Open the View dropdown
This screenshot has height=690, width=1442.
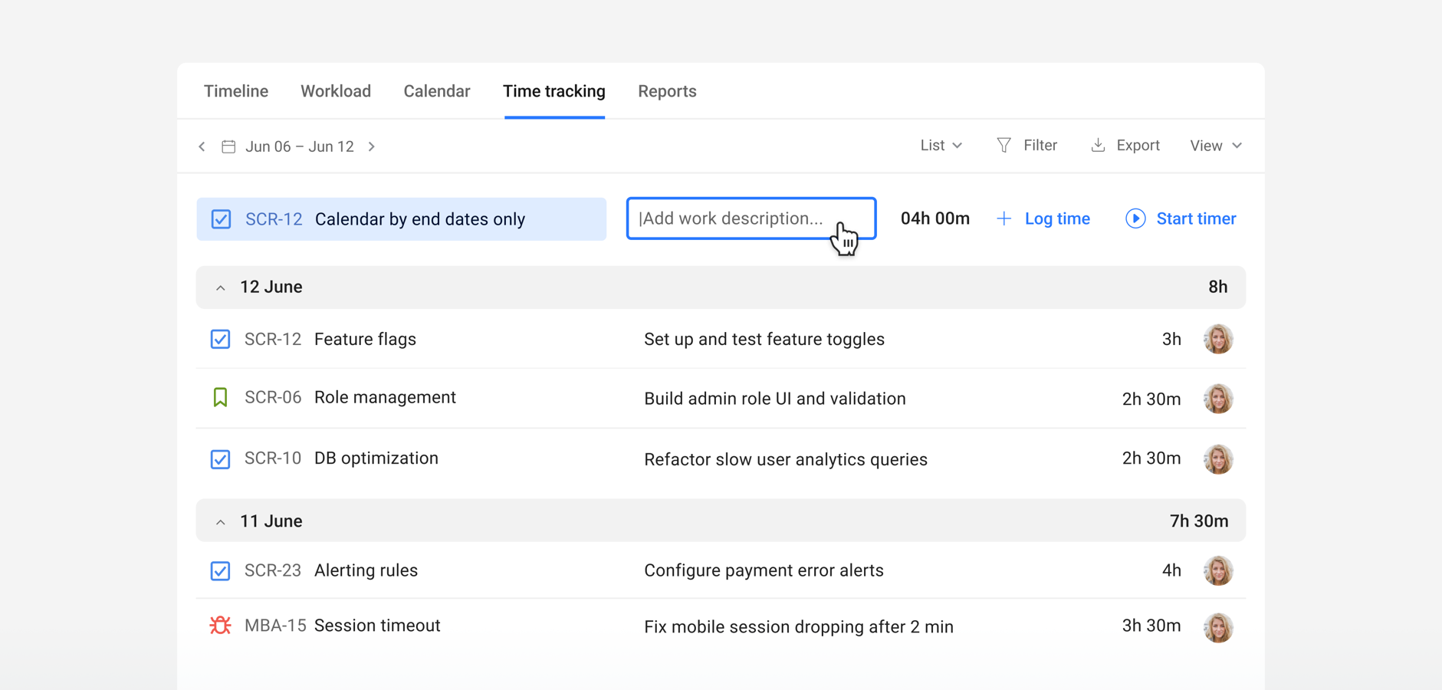(1215, 145)
